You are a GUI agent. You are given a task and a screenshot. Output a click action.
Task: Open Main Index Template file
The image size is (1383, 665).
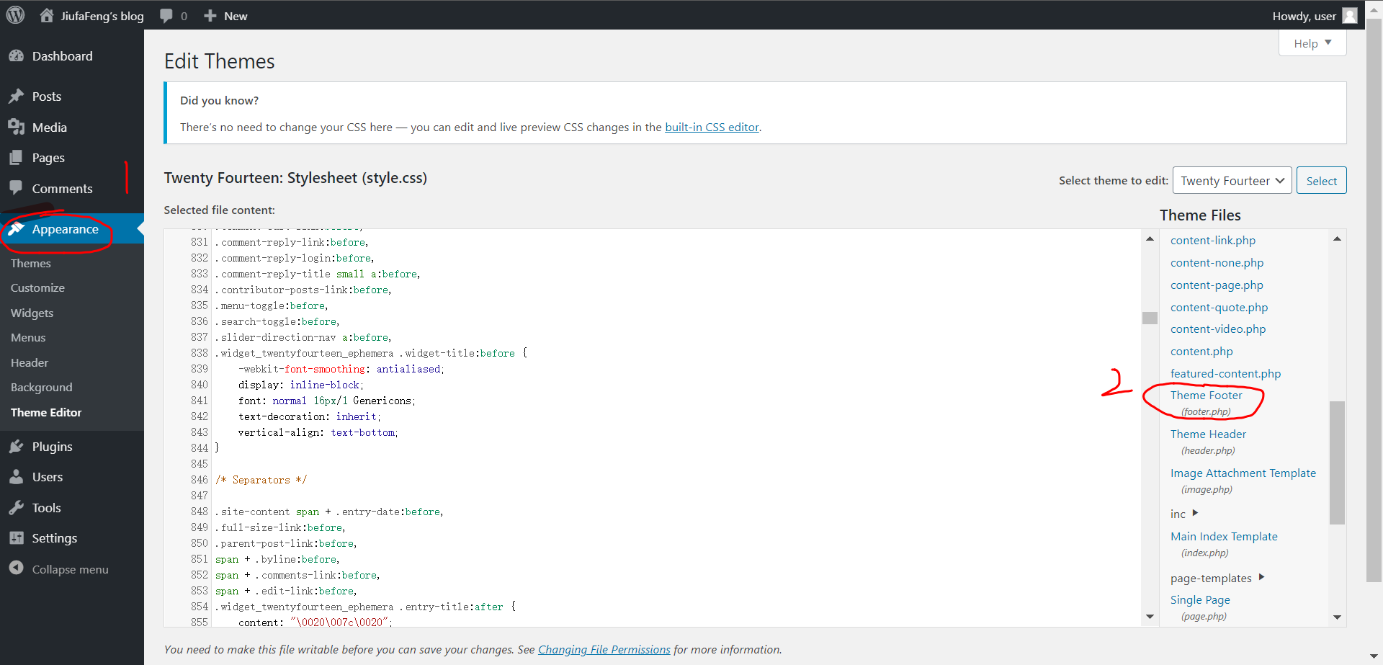[1224, 537]
